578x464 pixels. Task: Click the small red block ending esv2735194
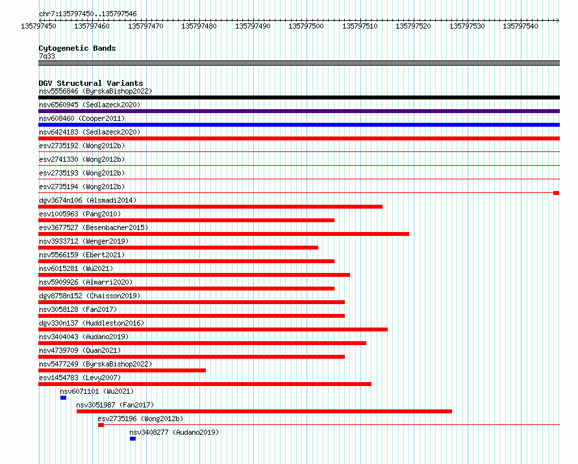557,193
